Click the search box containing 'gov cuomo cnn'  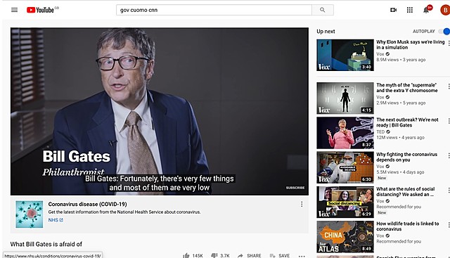click(x=214, y=10)
